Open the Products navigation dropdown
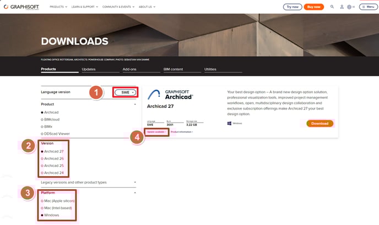The width and height of the screenshot is (379, 225). [58, 7]
